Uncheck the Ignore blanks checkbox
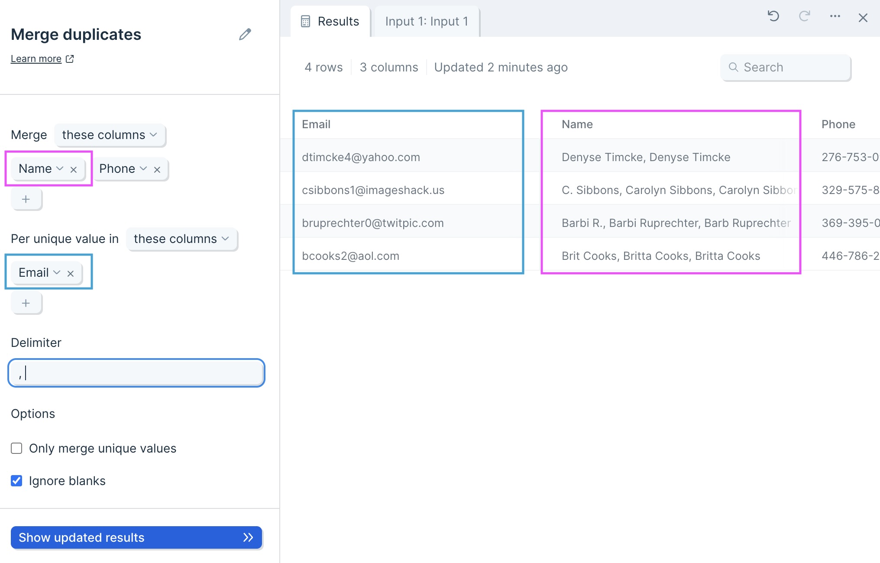This screenshot has width=880, height=563. (x=16, y=481)
